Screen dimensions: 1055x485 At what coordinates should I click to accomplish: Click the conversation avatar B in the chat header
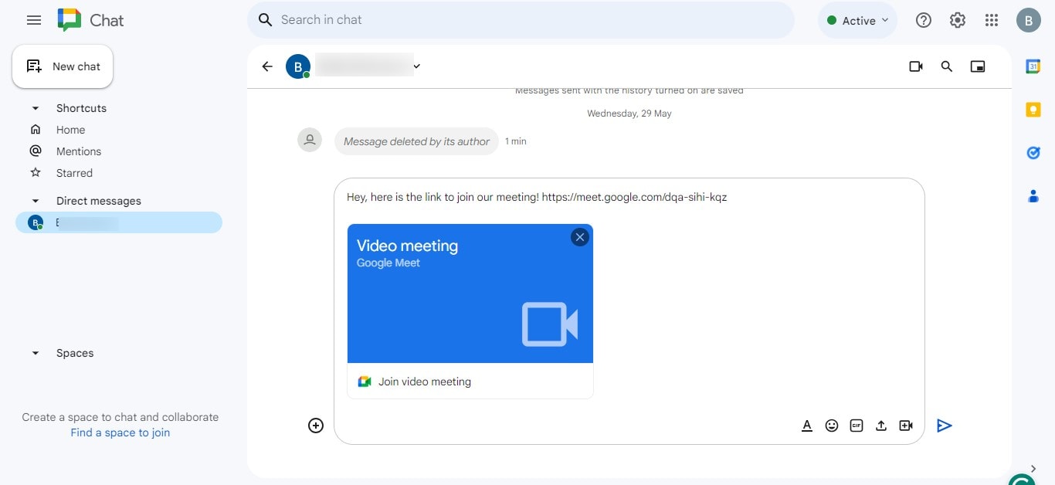tap(298, 66)
